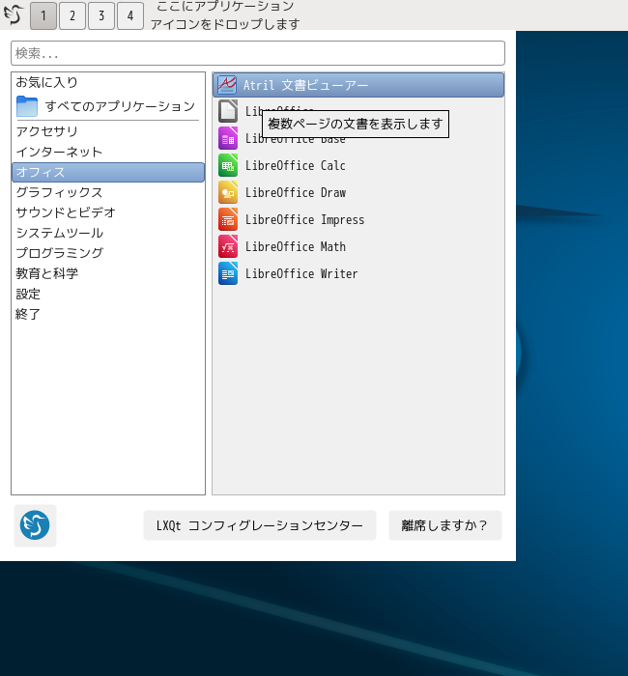Focus the 検索 search field
The height and width of the screenshot is (676, 628).
[258, 53]
